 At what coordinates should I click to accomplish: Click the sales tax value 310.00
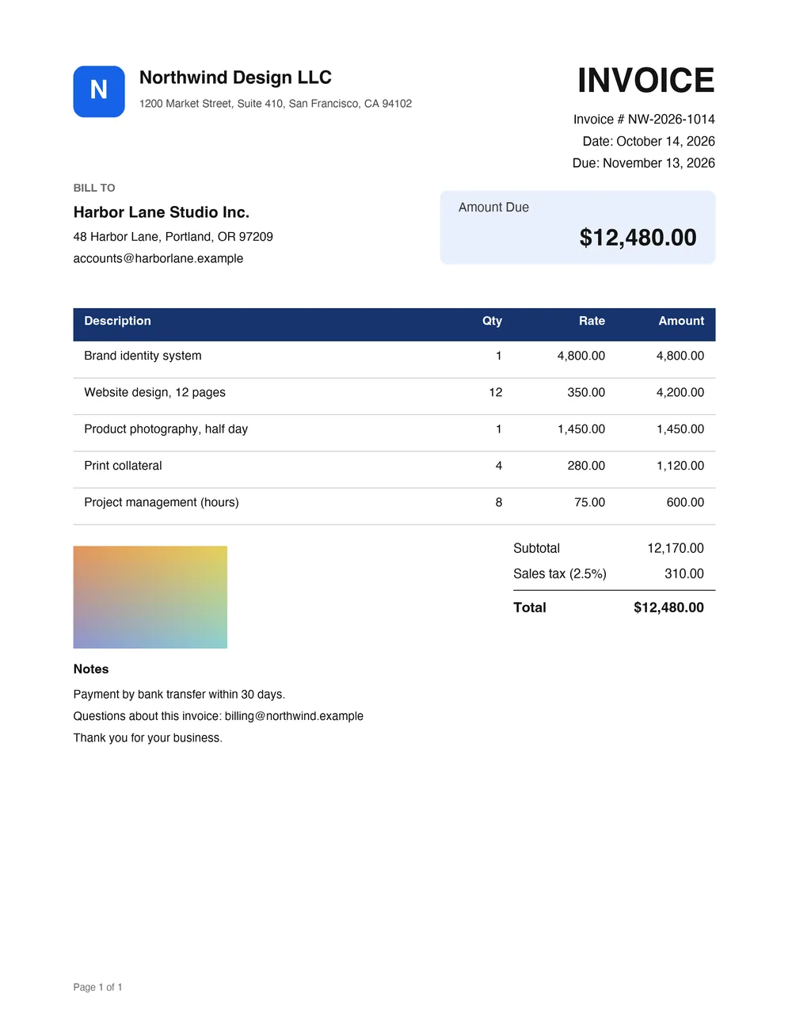pyautogui.click(x=684, y=574)
